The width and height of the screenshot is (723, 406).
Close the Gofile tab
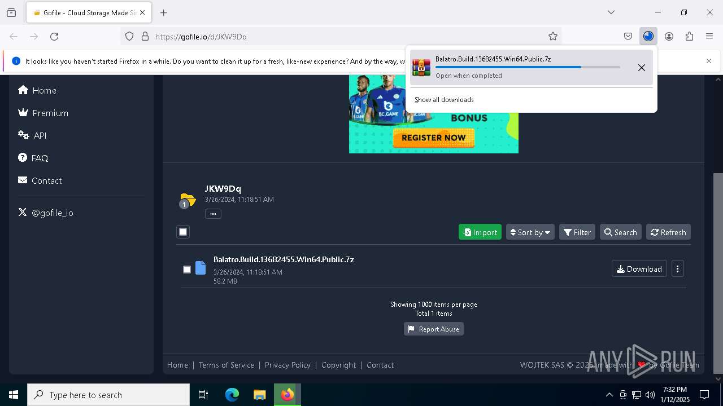(142, 12)
